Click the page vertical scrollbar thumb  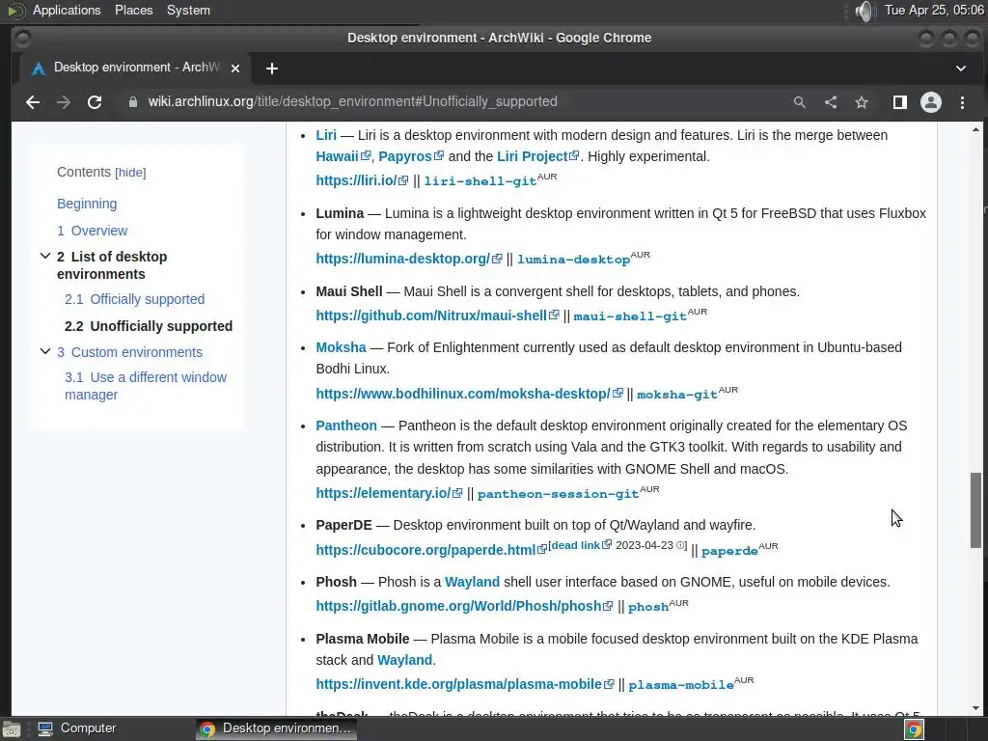975,509
